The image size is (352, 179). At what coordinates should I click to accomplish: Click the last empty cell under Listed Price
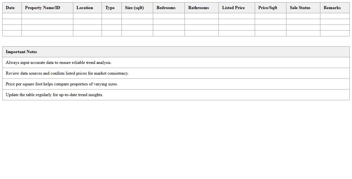pos(237,33)
